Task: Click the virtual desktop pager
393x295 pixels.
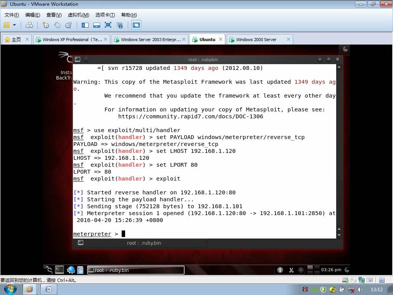Action: pyautogui.click(x=313, y=270)
